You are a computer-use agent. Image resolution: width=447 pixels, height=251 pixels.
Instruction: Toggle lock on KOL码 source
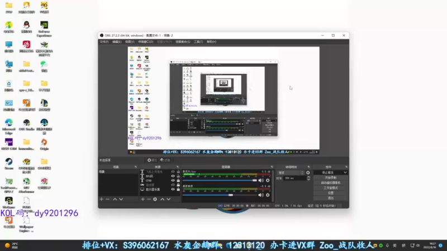(178, 176)
